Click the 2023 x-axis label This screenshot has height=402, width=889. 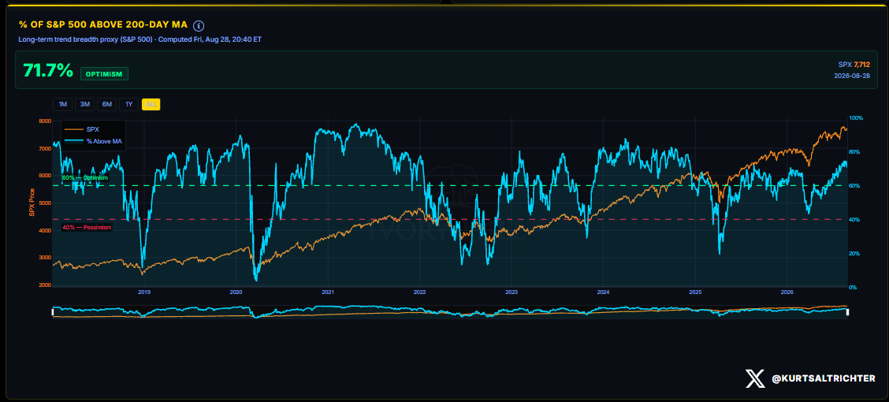(x=511, y=292)
